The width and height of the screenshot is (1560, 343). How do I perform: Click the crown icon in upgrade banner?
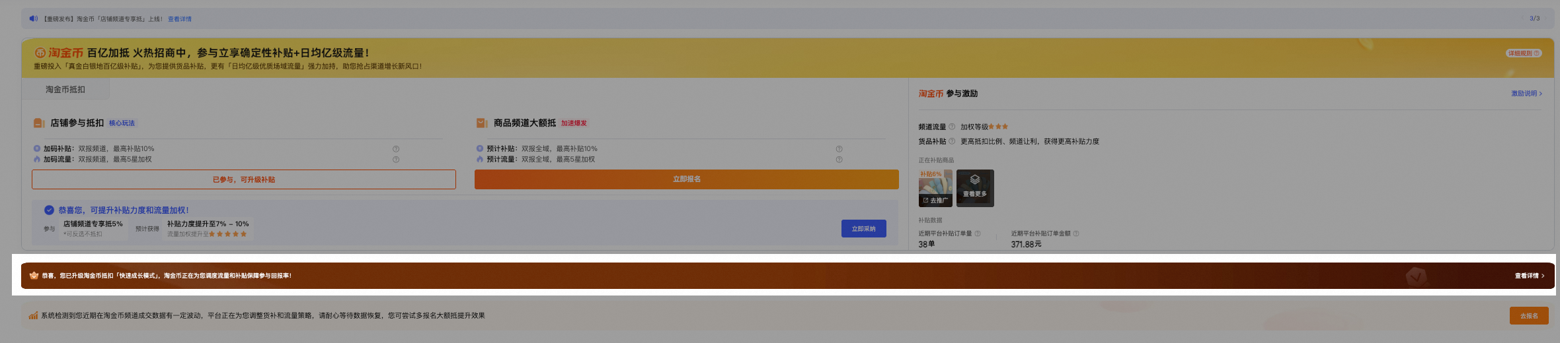coord(34,276)
